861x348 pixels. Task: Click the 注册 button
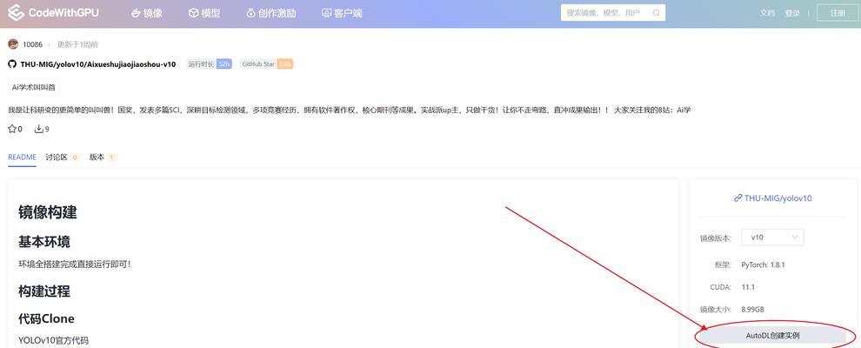(x=838, y=13)
